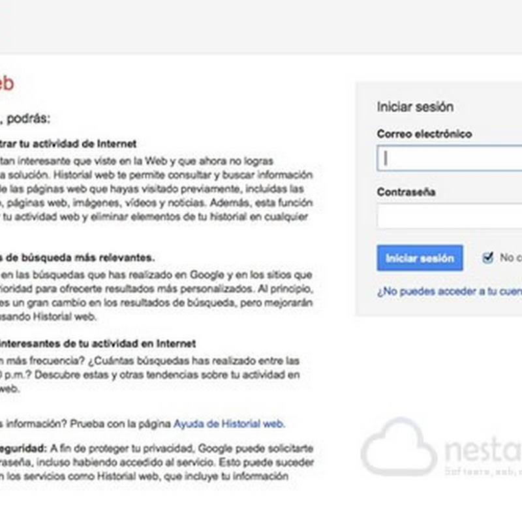Select heading 'interesantes de tu actividad en Internet'
522x522 pixels.
coord(98,344)
